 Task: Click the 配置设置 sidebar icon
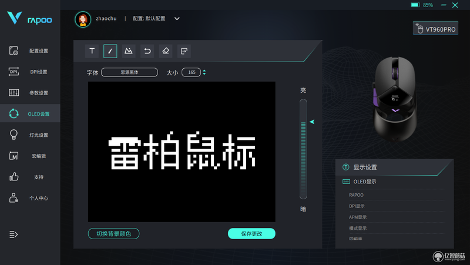click(x=14, y=51)
